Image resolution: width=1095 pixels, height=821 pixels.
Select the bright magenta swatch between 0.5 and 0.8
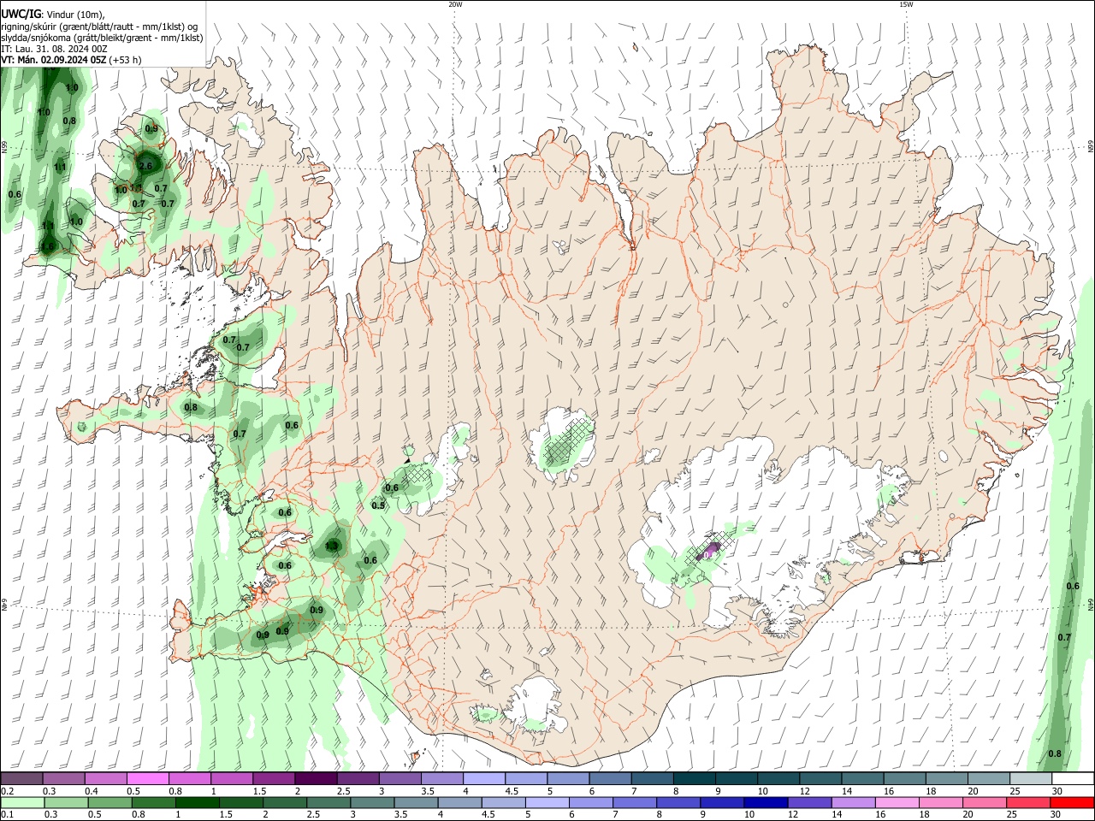point(147,778)
